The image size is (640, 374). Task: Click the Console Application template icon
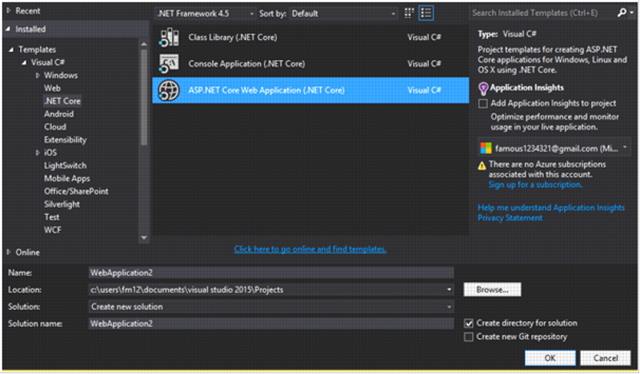(x=169, y=64)
